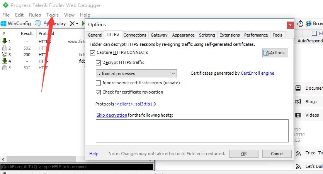Viewport: 323px width, 174px height.
Task: Toggle Decrypt HTTPS traffic checkbox
Action: (x=98, y=63)
